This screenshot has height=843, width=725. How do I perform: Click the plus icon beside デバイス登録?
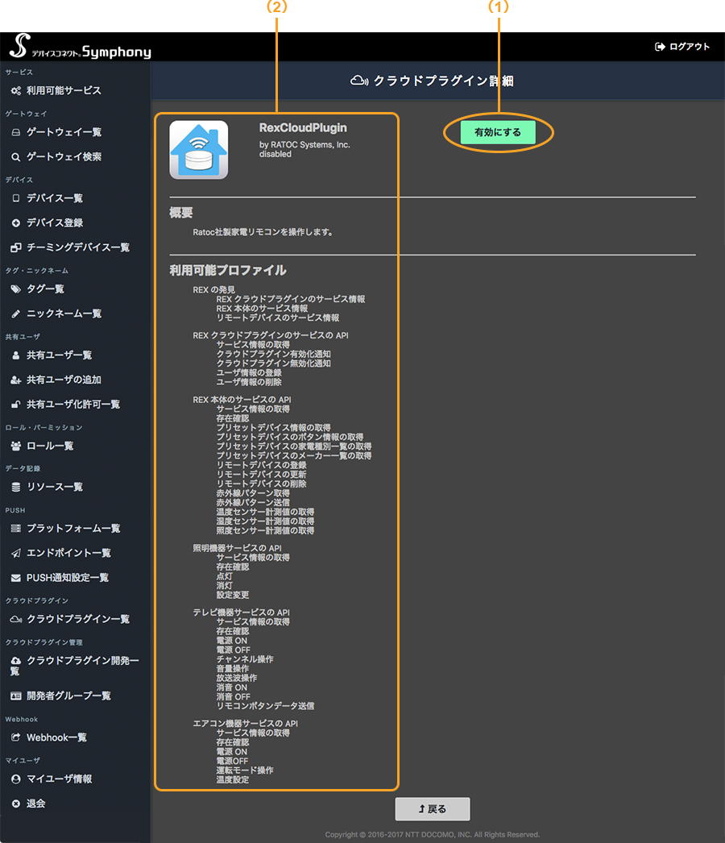click(x=16, y=223)
